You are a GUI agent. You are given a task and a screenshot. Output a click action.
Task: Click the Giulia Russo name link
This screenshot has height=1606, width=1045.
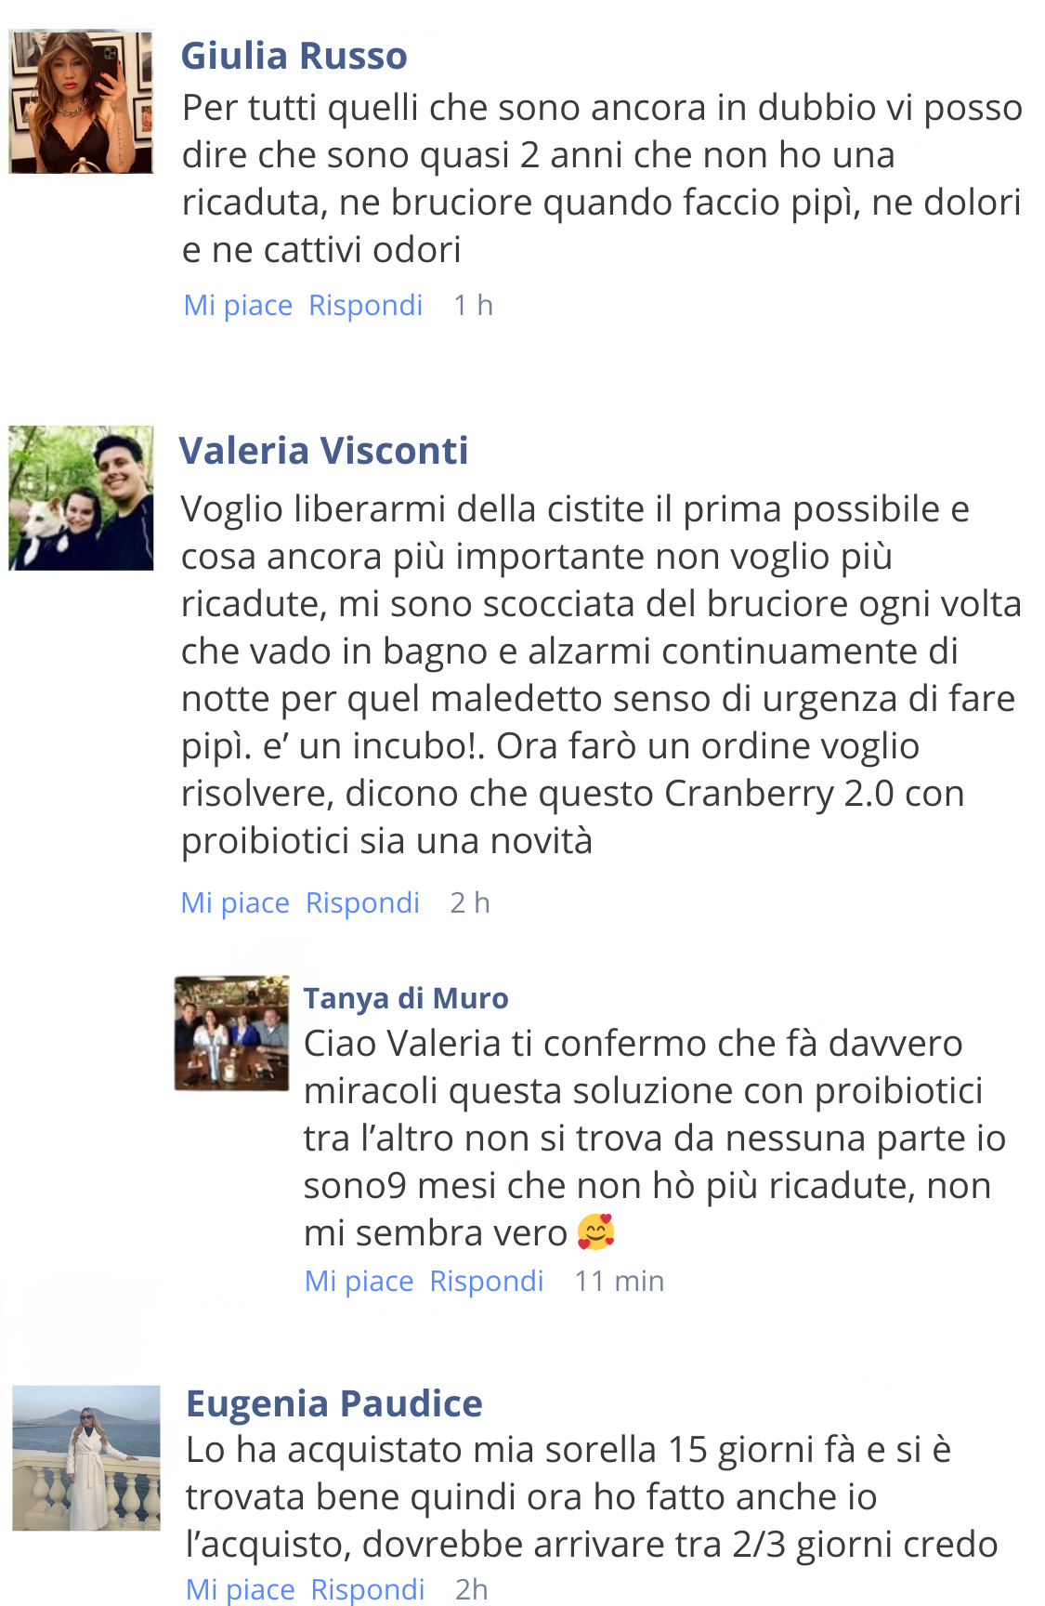coord(294,56)
